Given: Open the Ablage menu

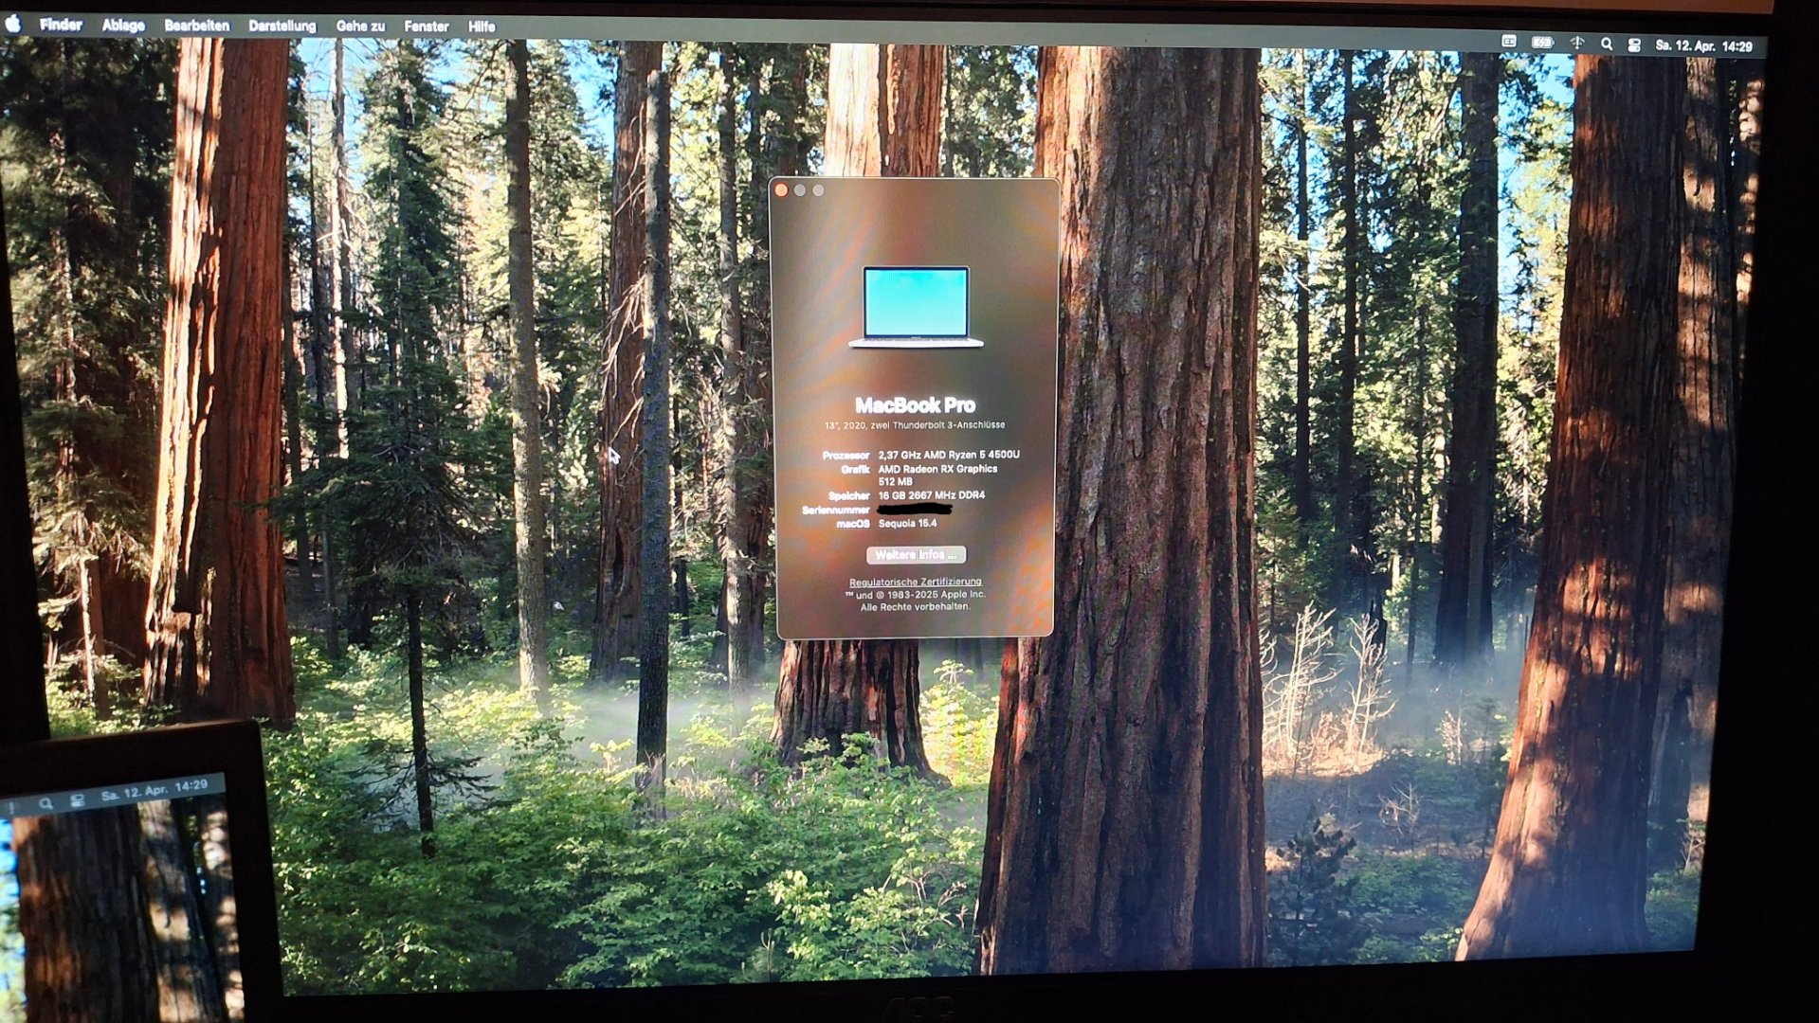Looking at the screenshot, I should click(x=123, y=26).
